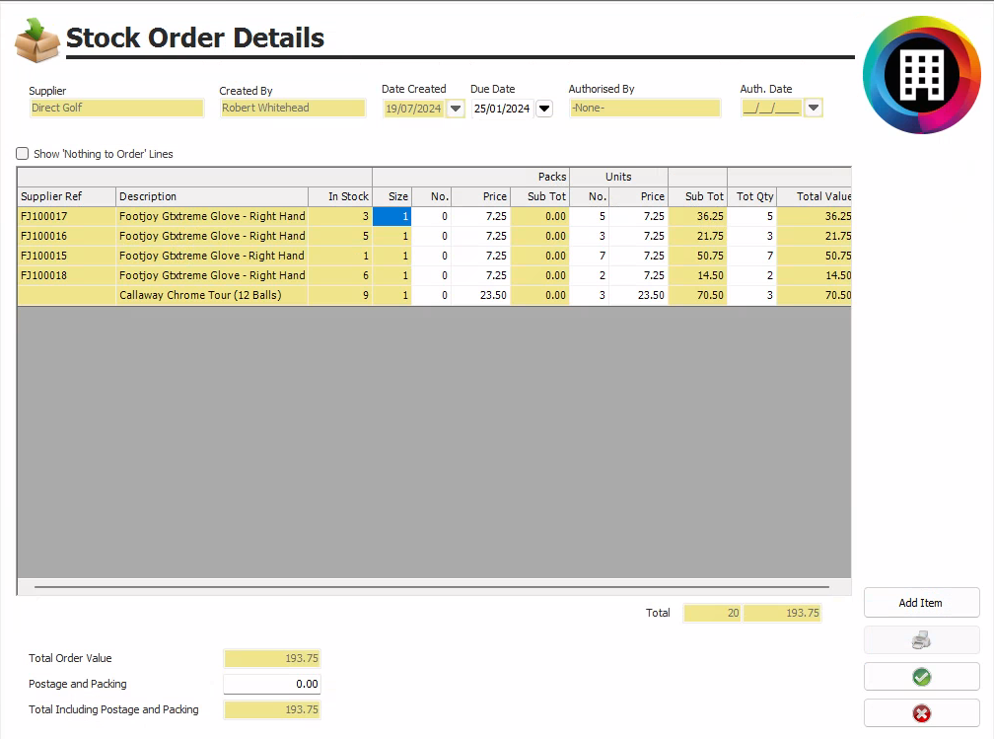The image size is (994, 739).
Task: Open the Date Created dropdown arrow
Action: tap(456, 109)
